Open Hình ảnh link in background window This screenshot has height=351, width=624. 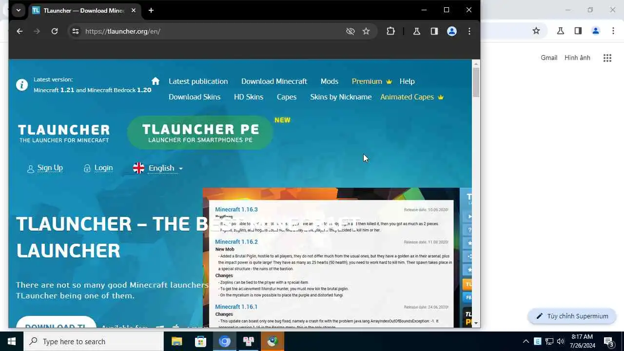[577, 58]
